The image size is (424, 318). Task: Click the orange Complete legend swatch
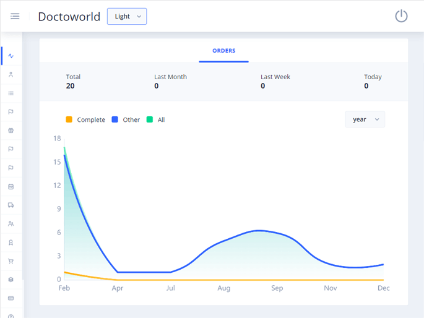[x=69, y=119]
